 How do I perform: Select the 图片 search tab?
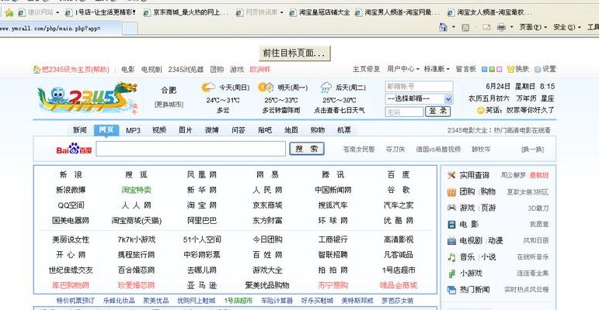coord(185,130)
